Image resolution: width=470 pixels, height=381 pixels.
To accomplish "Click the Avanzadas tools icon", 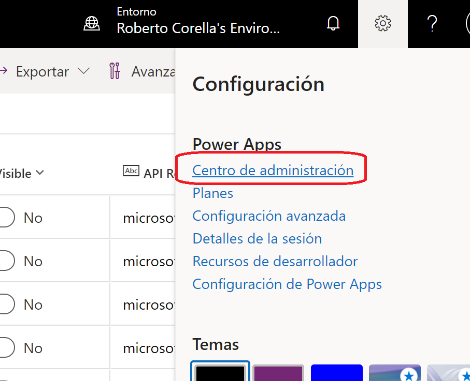I will pos(115,71).
